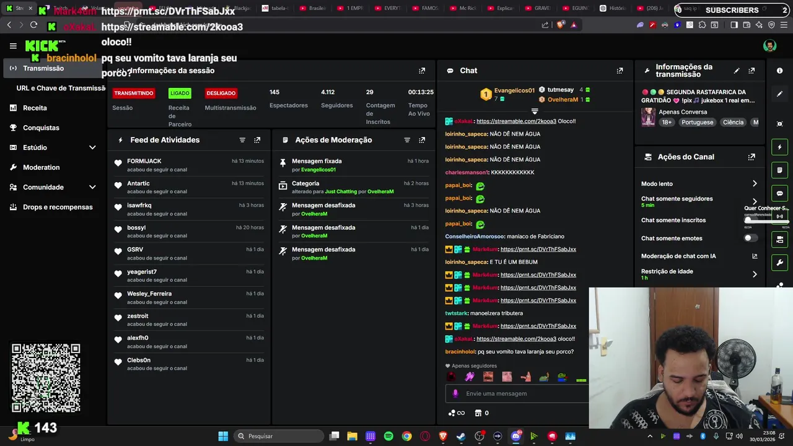Open the shop icon below chat
793x446 pixels.
(x=478, y=413)
